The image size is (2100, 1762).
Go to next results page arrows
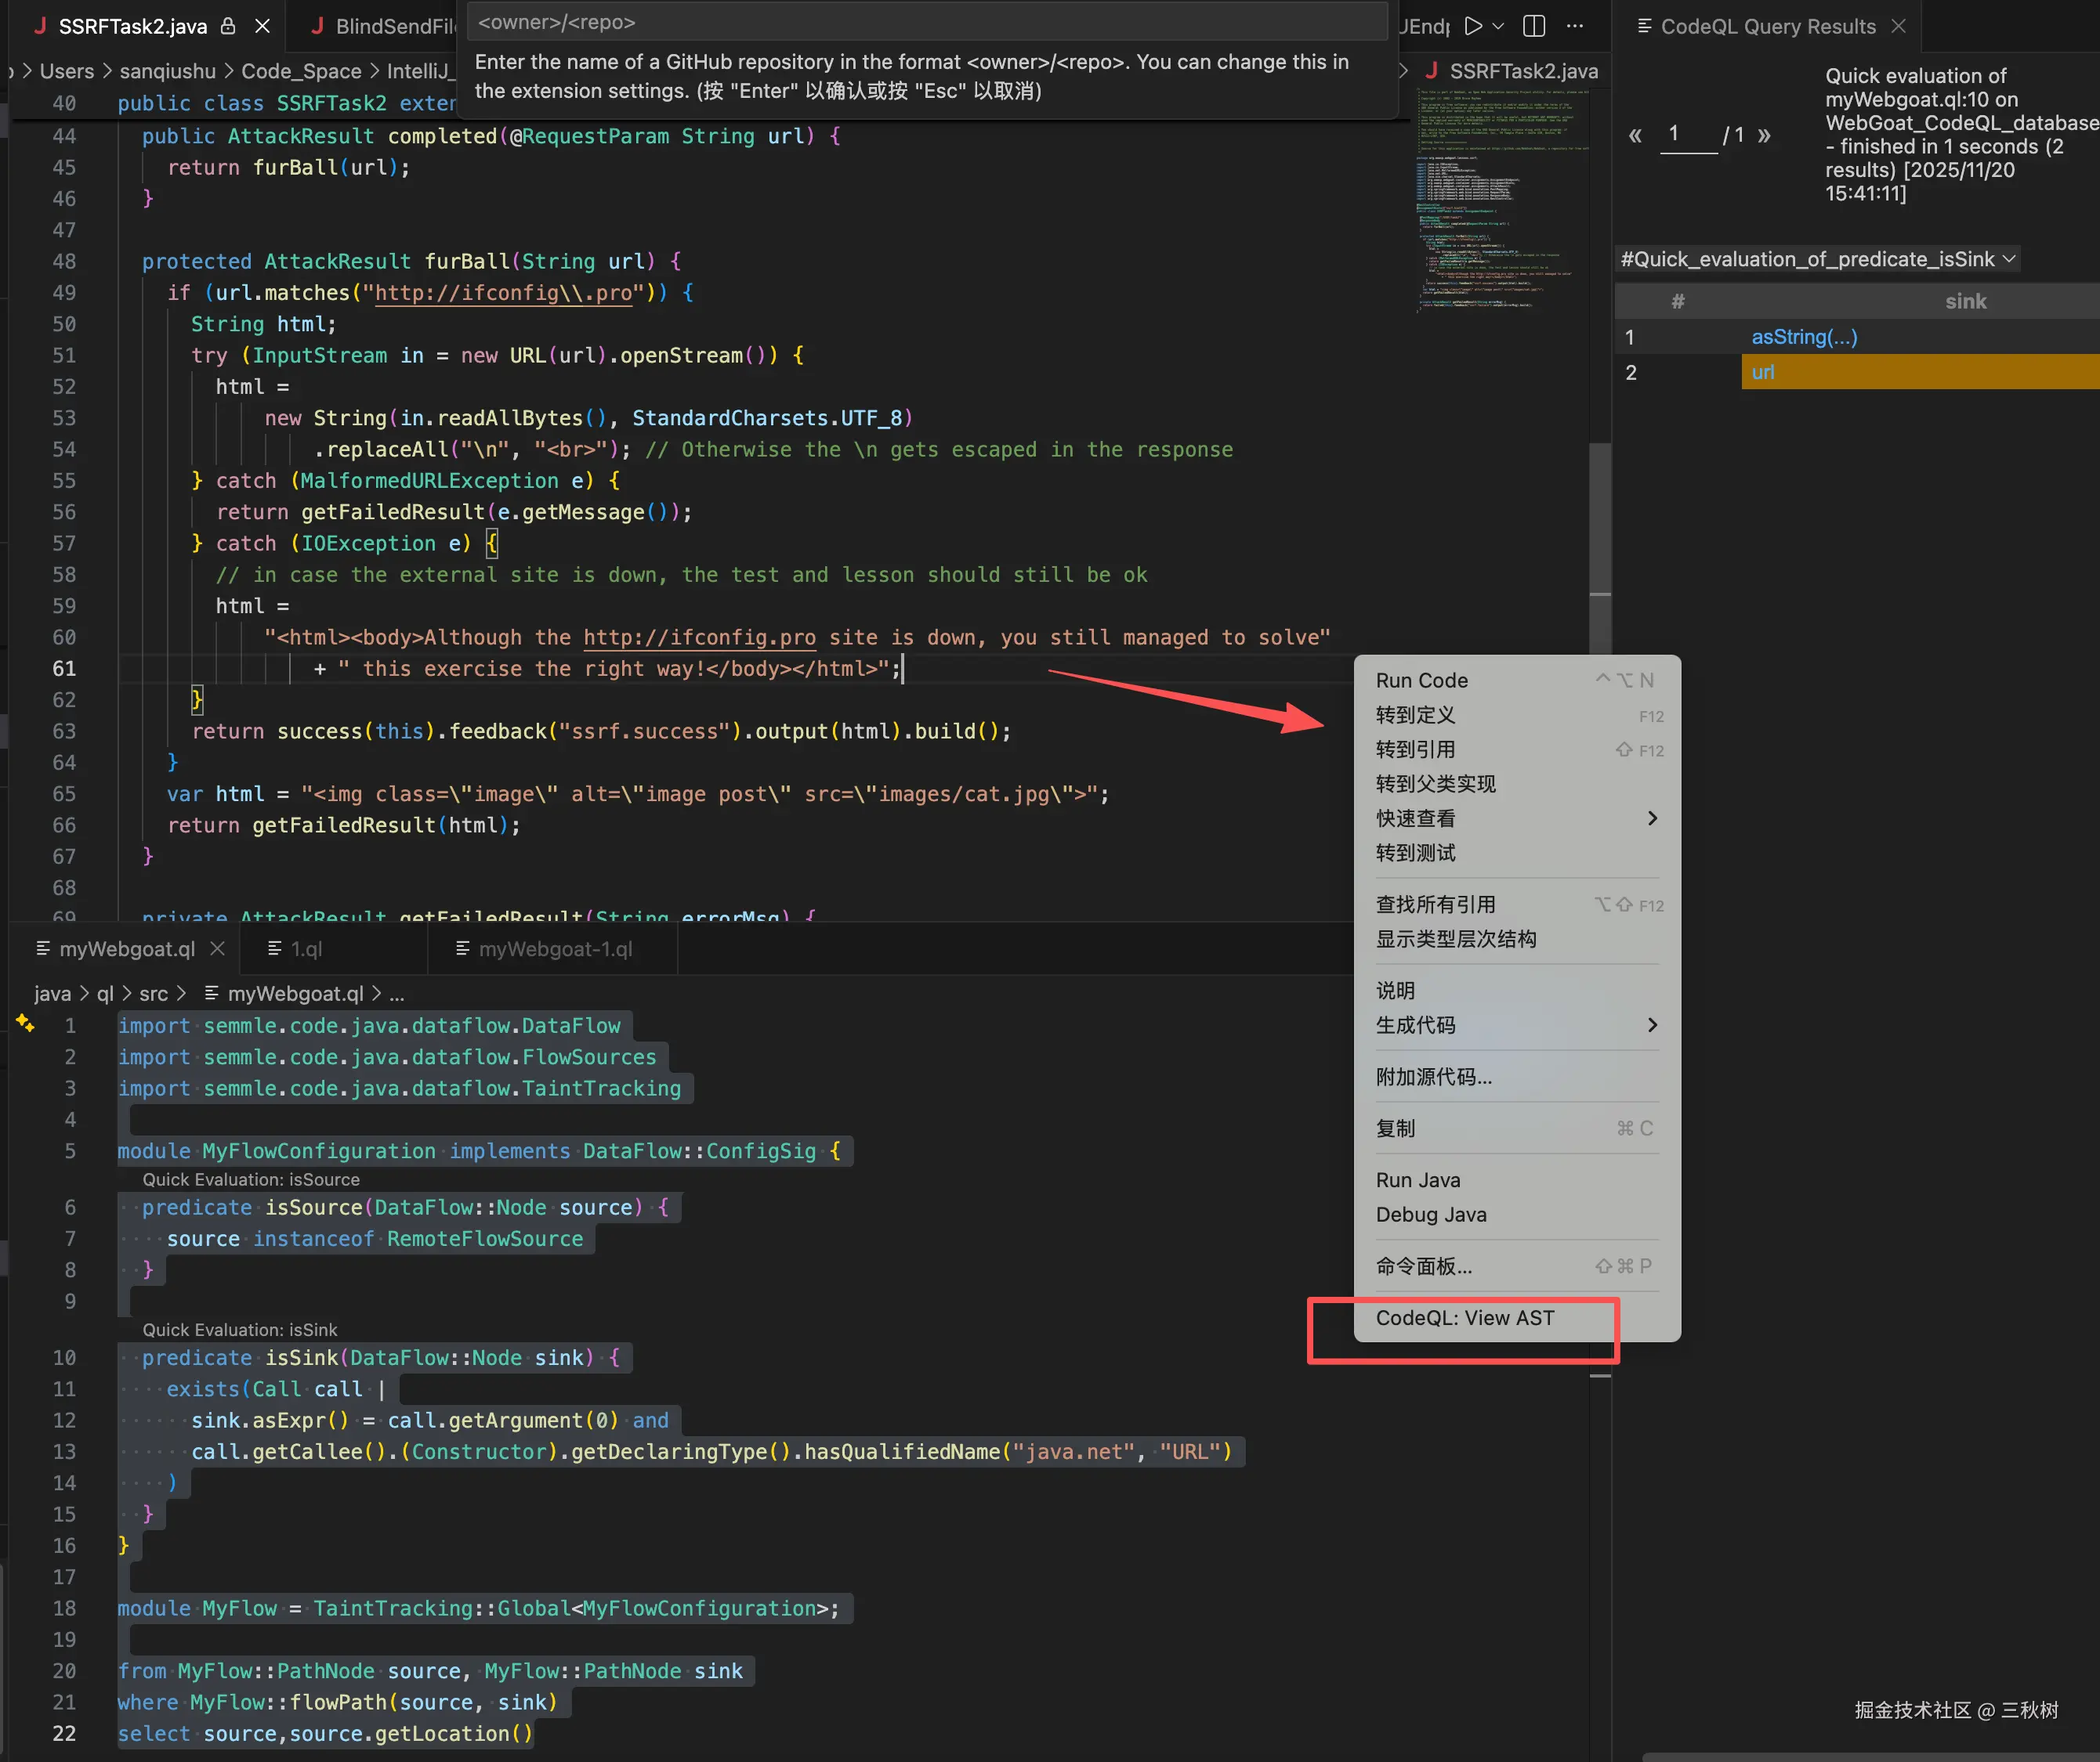pyautogui.click(x=1764, y=135)
